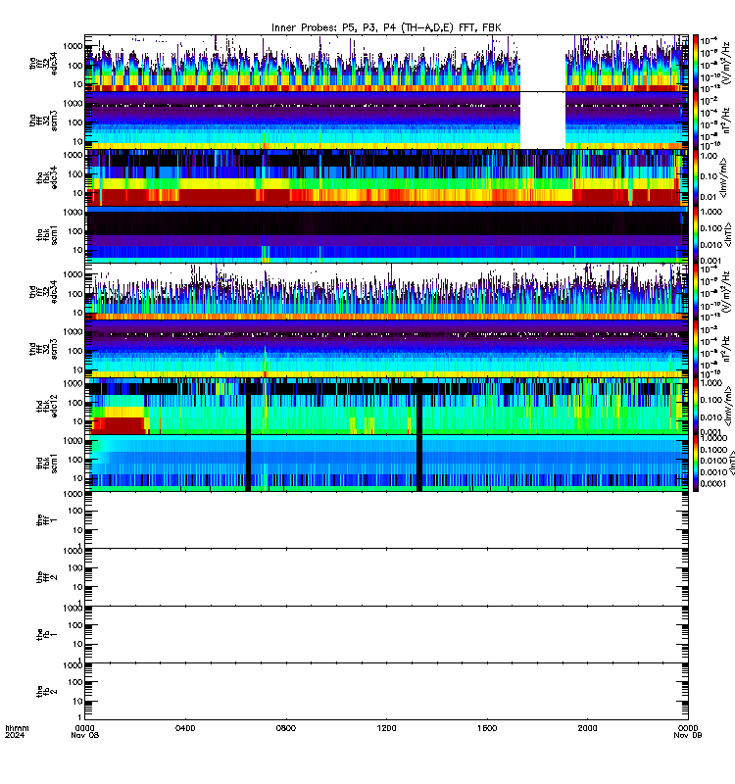Click the "the fb 2" axis label
The width and height of the screenshot is (735, 784).
[x=47, y=692]
